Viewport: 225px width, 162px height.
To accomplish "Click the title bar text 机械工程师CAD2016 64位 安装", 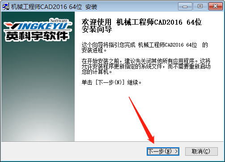I will click(54, 7).
